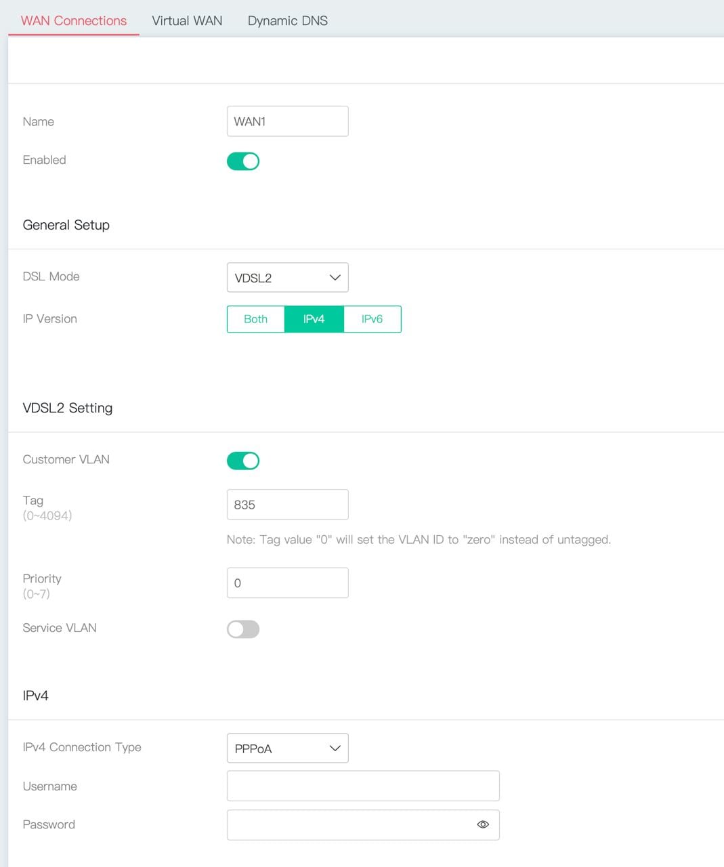Choose Both for IP Version
This screenshot has height=867, width=724.
(x=256, y=319)
